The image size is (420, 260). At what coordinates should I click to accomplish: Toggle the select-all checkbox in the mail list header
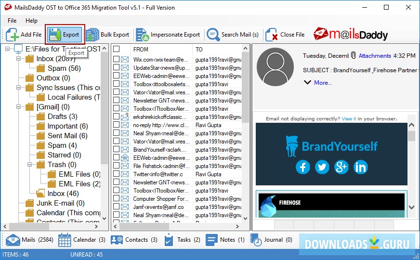click(116, 49)
